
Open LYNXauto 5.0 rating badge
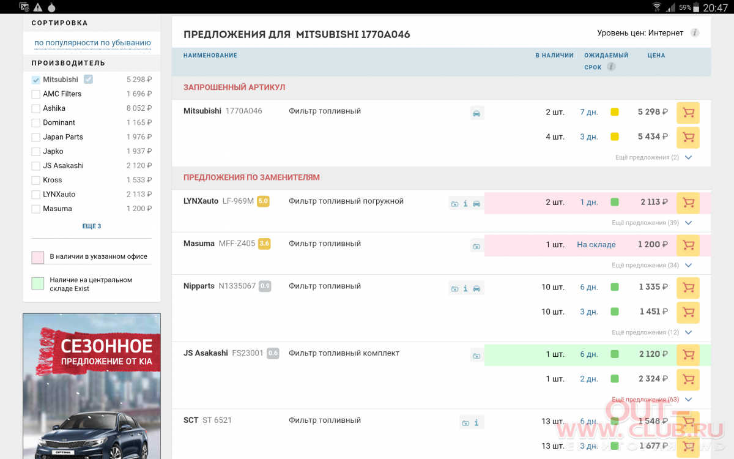pos(263,201)
